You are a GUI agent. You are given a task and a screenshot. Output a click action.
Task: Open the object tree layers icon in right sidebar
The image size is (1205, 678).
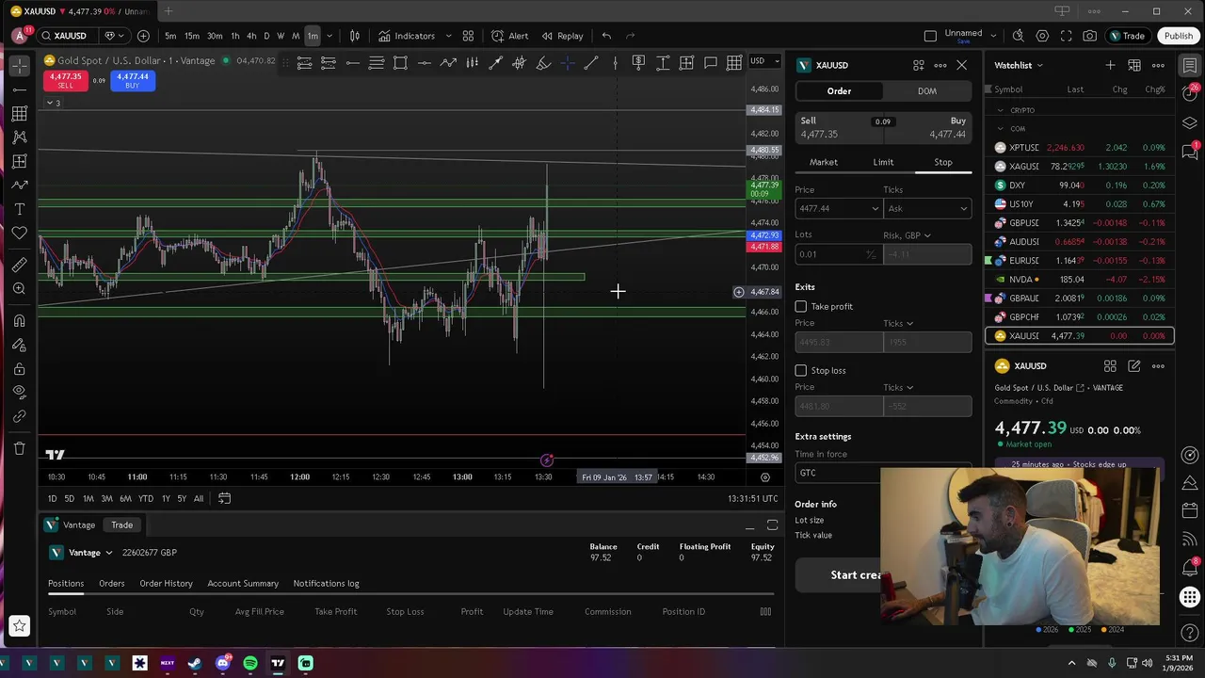coord(1190,123)
